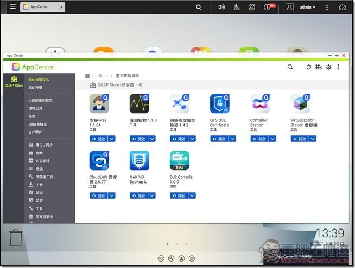Open 工具 category in sidebar
Viewport: 355px width, 268px height.
(36, 208)
